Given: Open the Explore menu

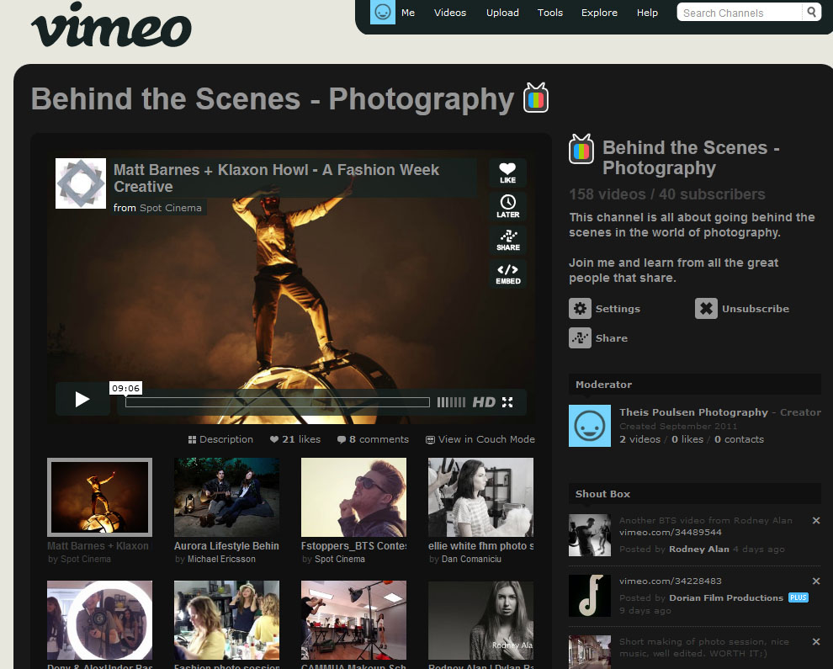Looking at the screenshot, I should 599,13.
